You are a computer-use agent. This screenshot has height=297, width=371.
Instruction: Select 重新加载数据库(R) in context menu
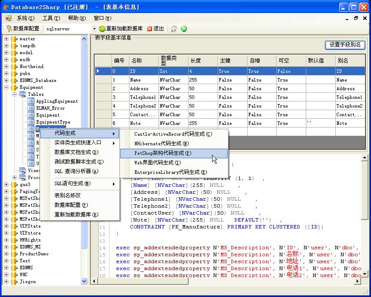80,215
